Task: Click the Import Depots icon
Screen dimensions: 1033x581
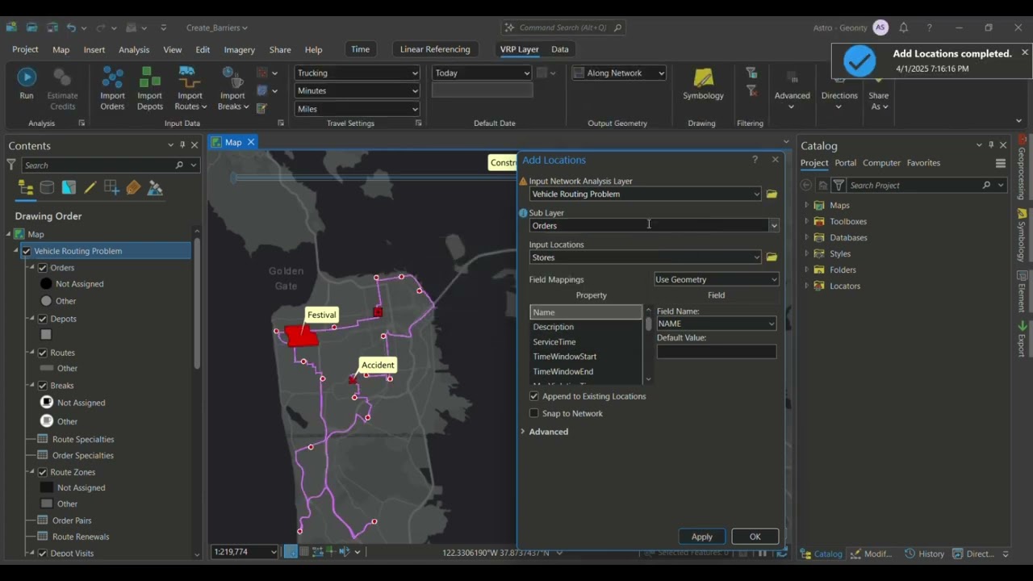Action: (150, 77)
